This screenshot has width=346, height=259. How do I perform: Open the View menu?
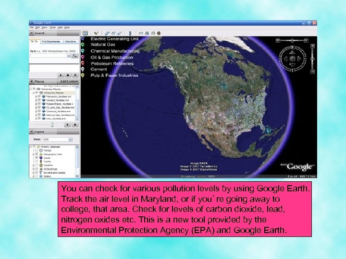(45, 27)
